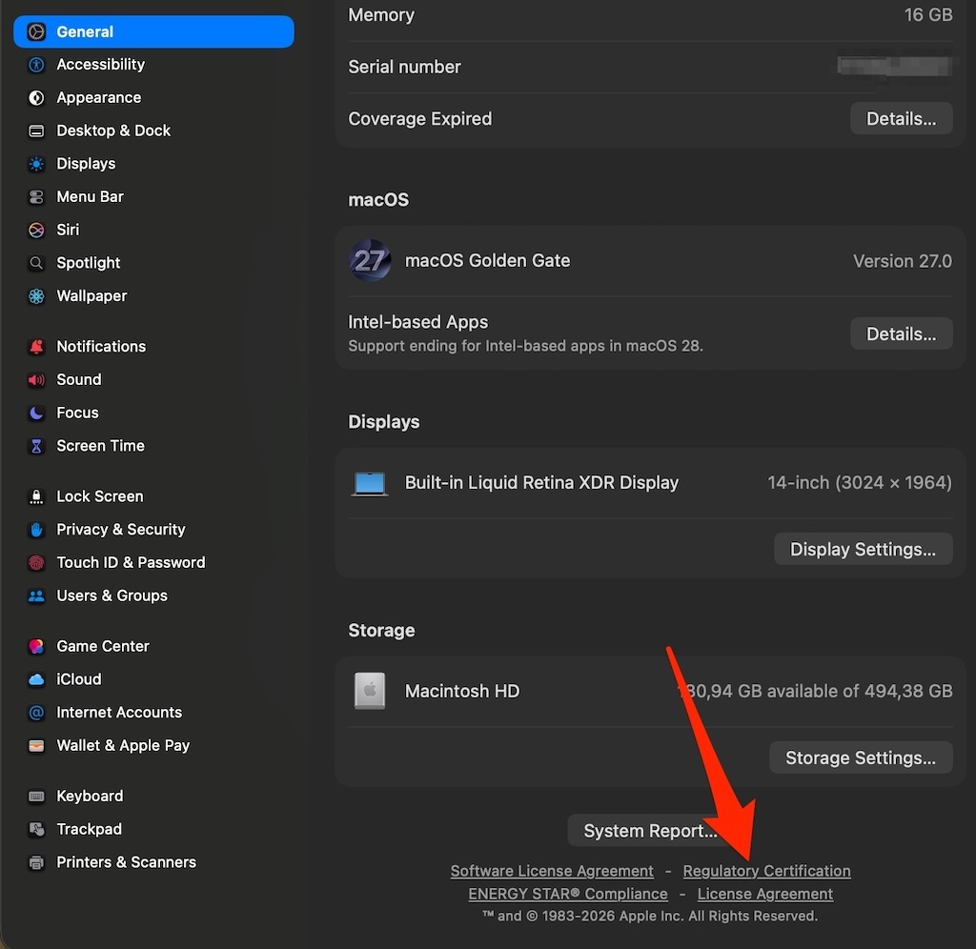Click Version 27.0 text
The image size is (976, 949).
tap(902, 261)
